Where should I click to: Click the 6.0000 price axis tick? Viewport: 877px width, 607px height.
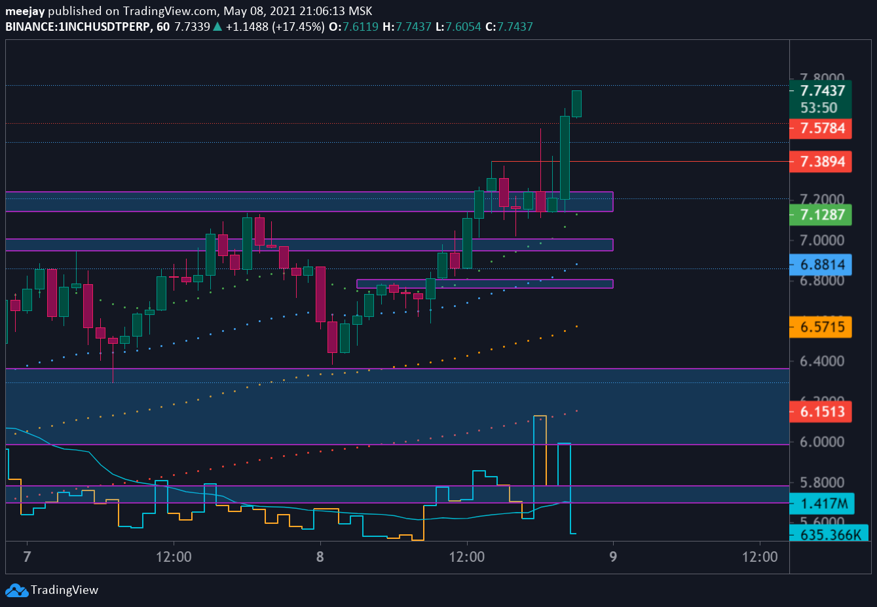click(822, 442)
